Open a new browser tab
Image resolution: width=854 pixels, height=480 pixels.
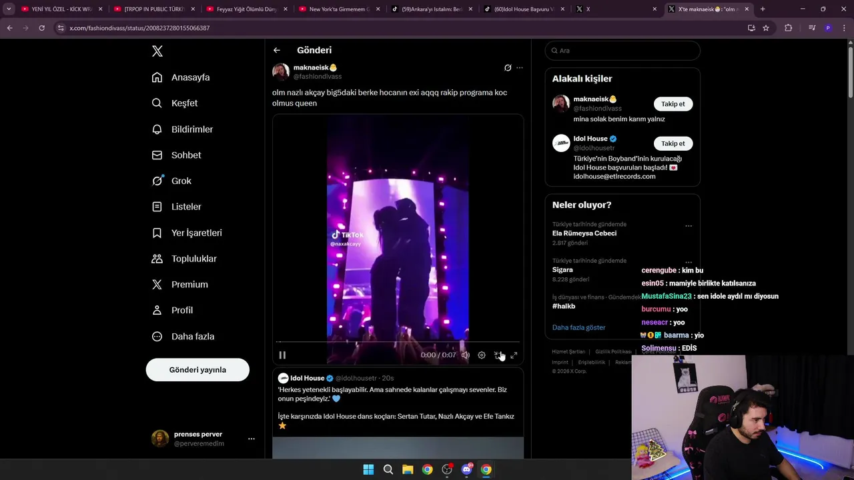pos(763,9)
